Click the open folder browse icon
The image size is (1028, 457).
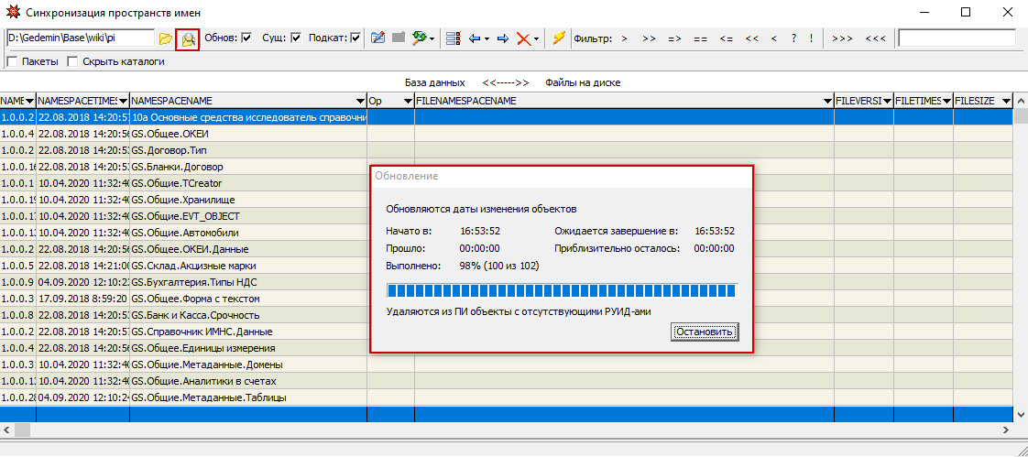point(165,38)
